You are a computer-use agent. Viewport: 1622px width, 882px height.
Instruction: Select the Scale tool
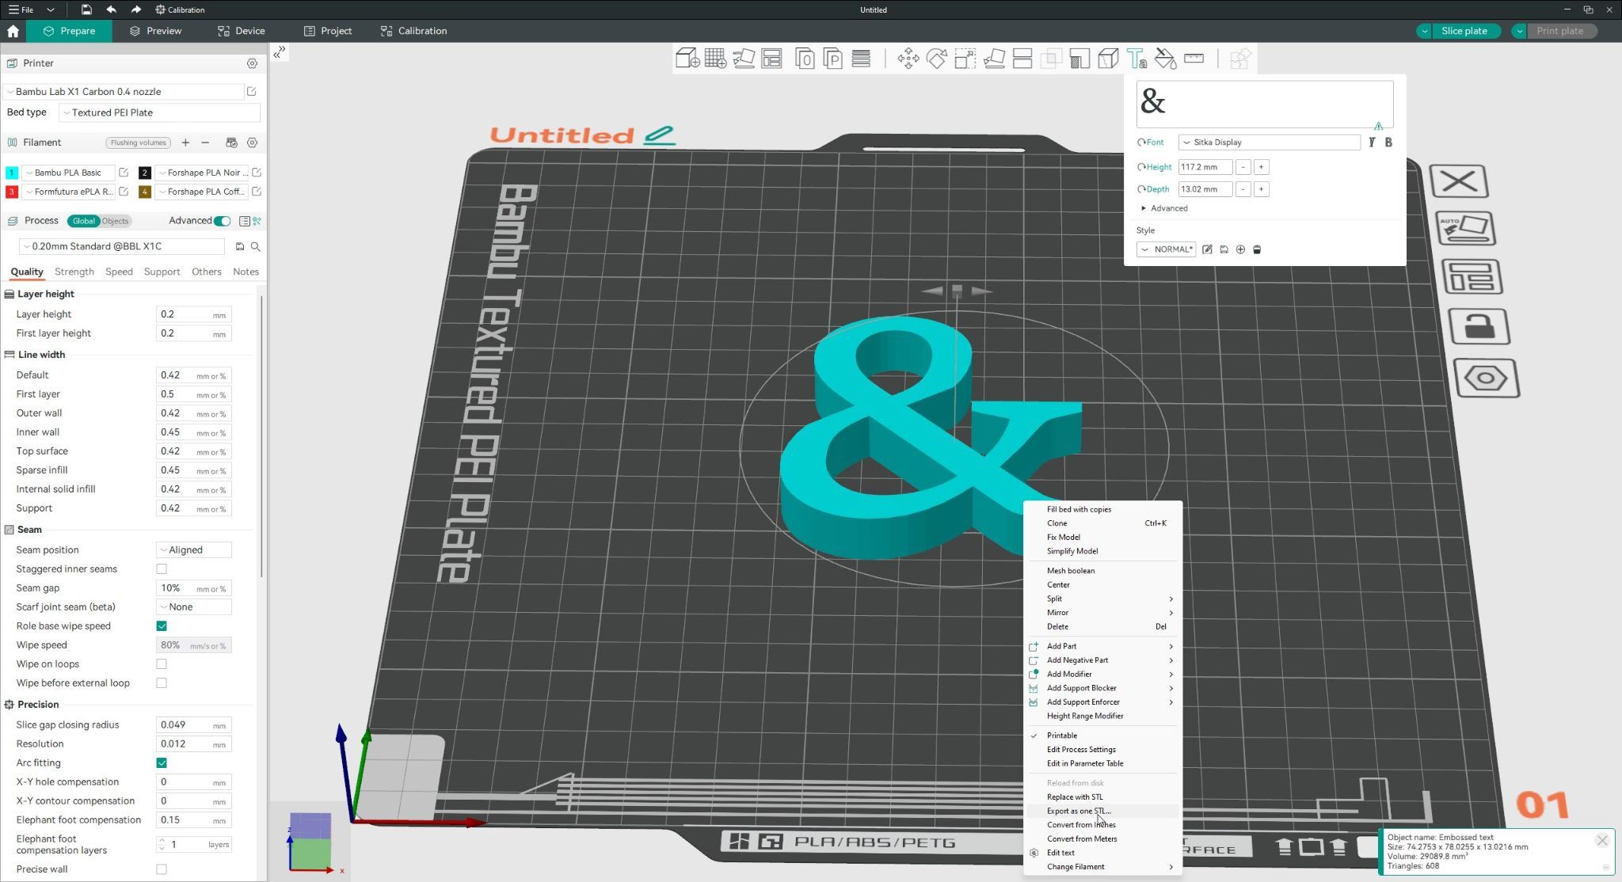[965, 59]
